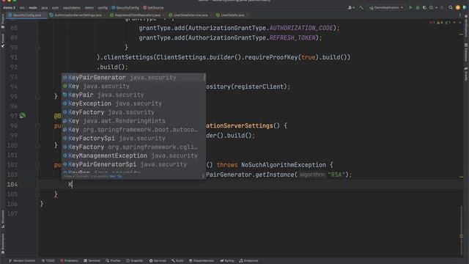The width and height of the screenshot is (469, 264).
Task: Select the KeyFactorySpi completion suggestion
Action: [x=133, y=139]
